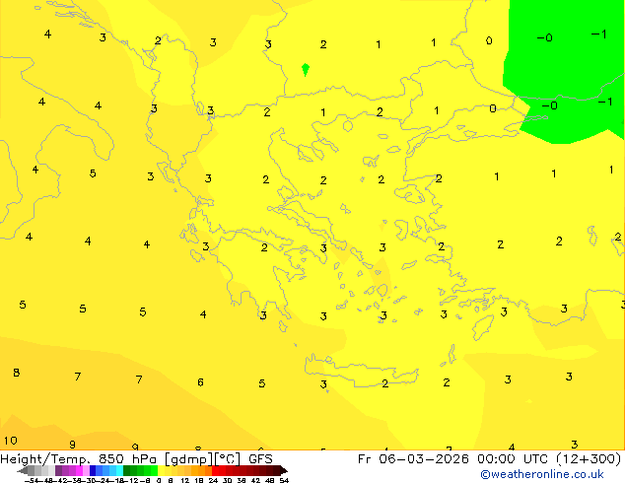625x483 pixels.
Task: Open the weatheronline.co.uk copyright link
Action: pos(542,474)
